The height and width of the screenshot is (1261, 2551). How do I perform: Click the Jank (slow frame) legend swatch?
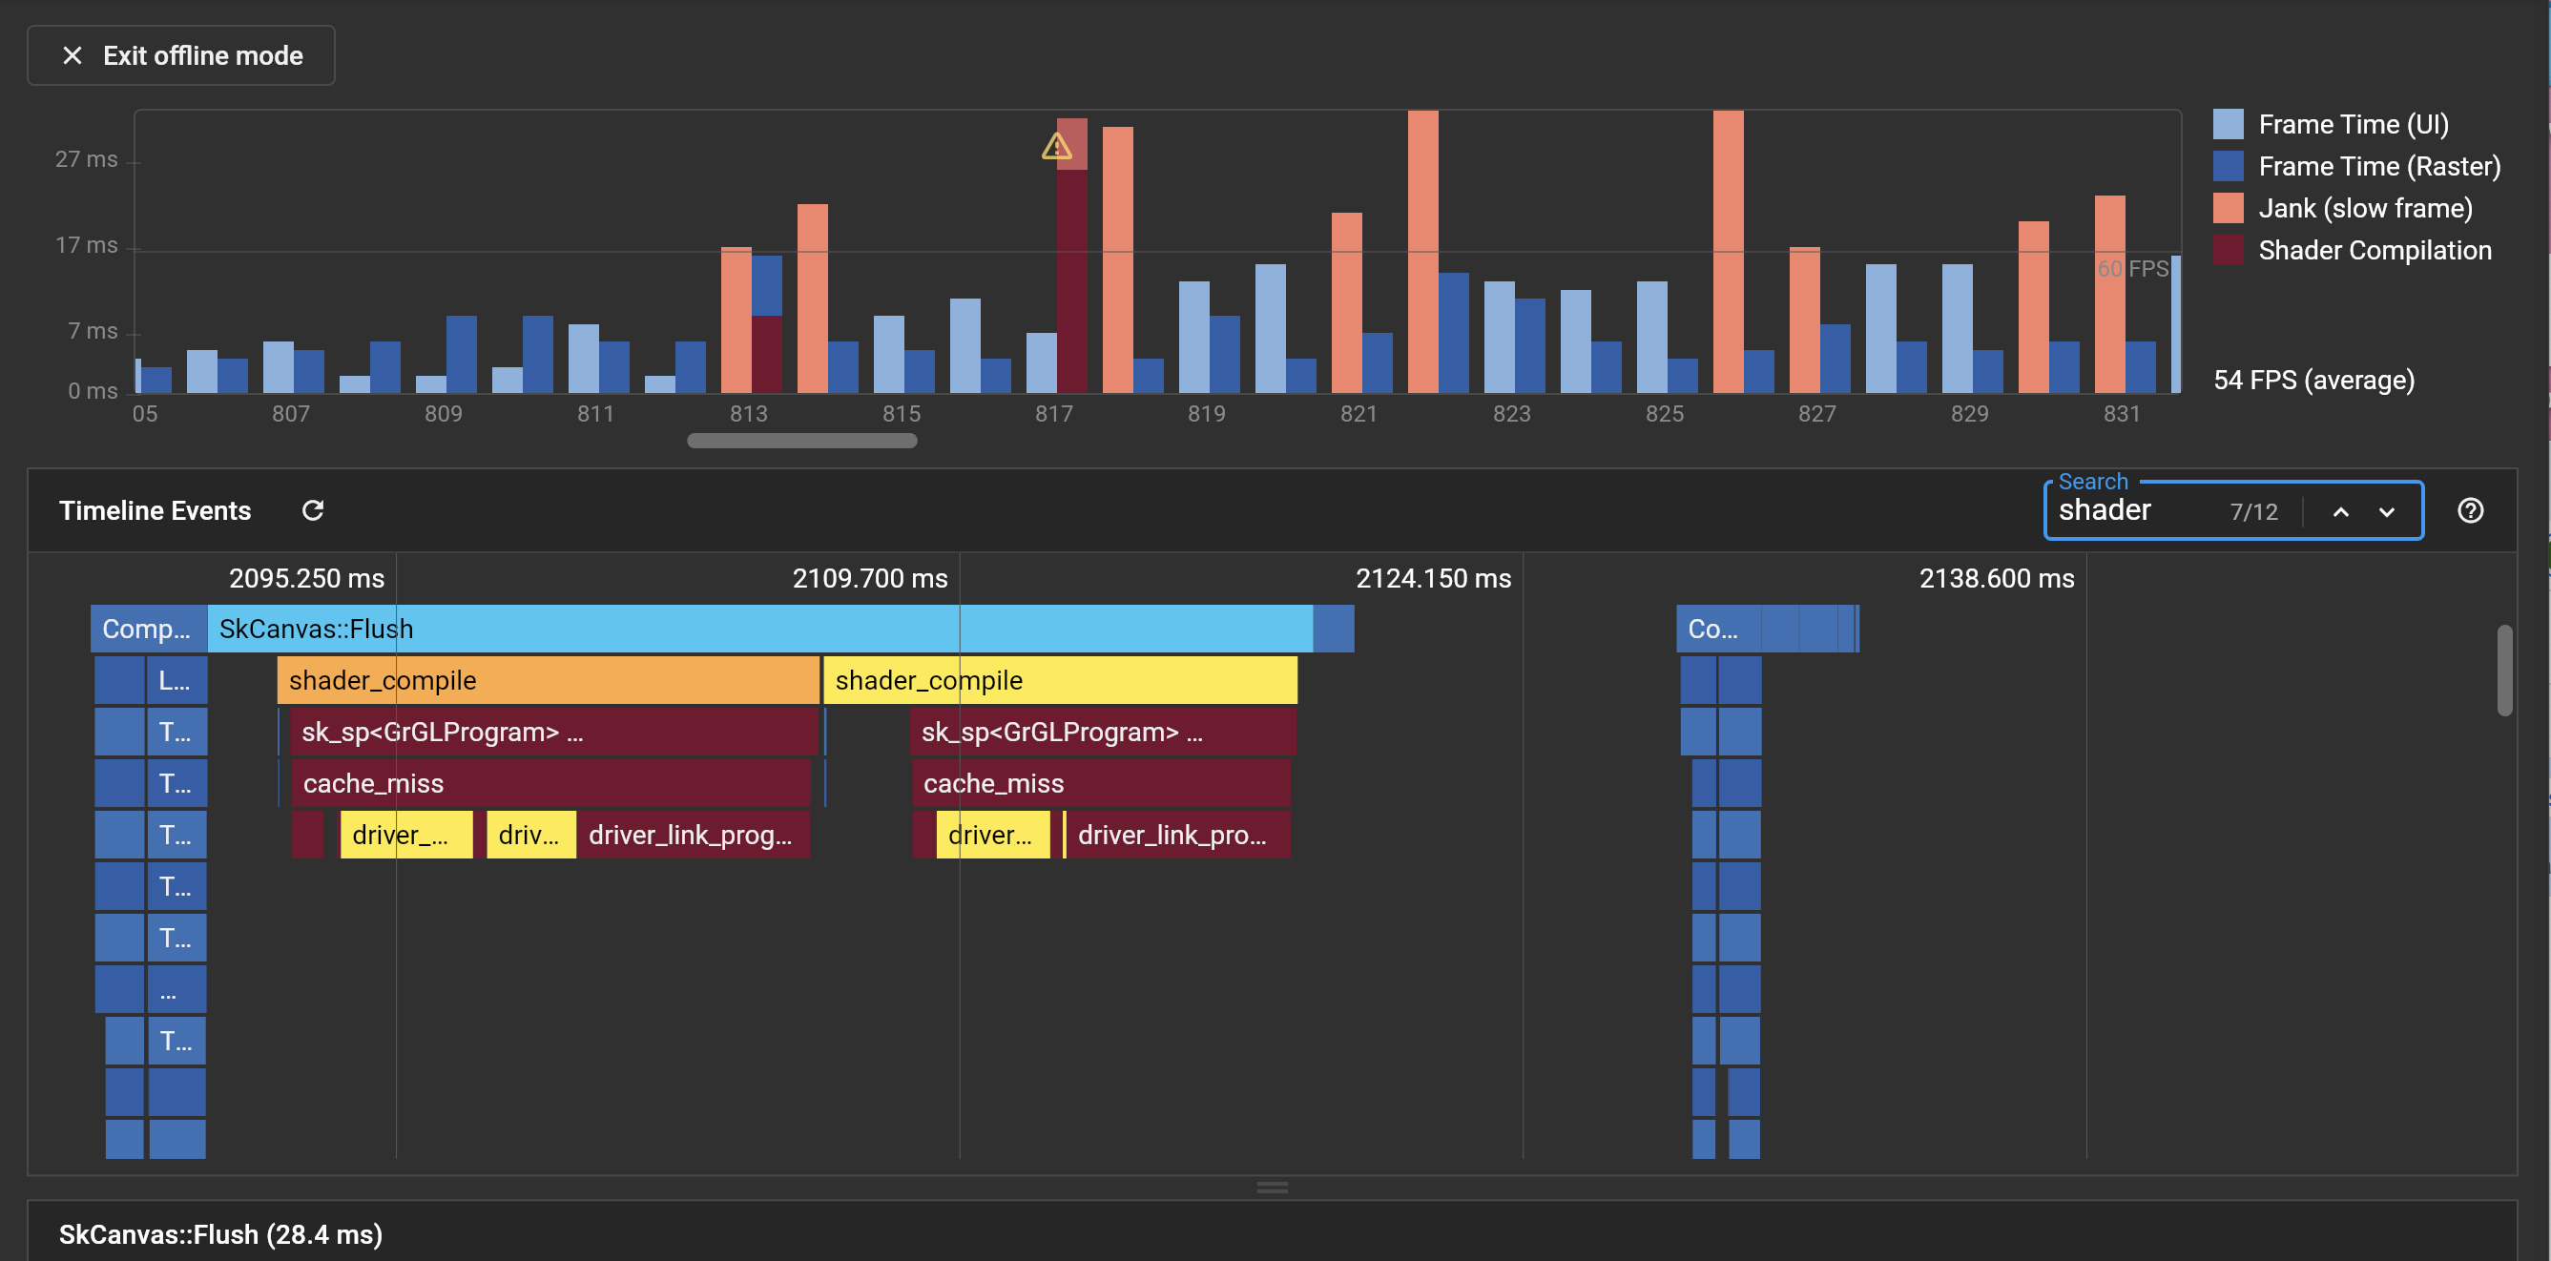(2229, 209)
